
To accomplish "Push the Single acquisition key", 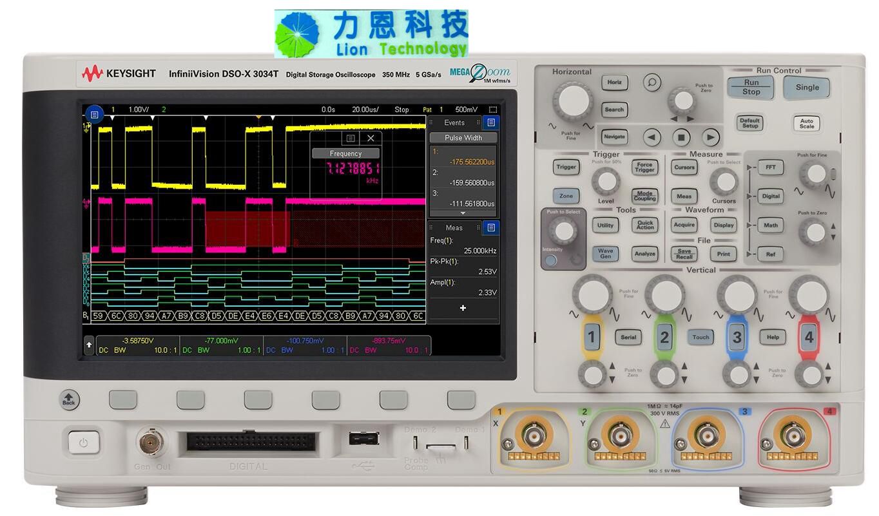I will click(x=807, y=88).
